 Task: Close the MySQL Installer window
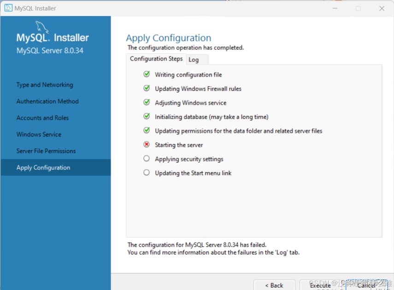[x=382, y=8]
